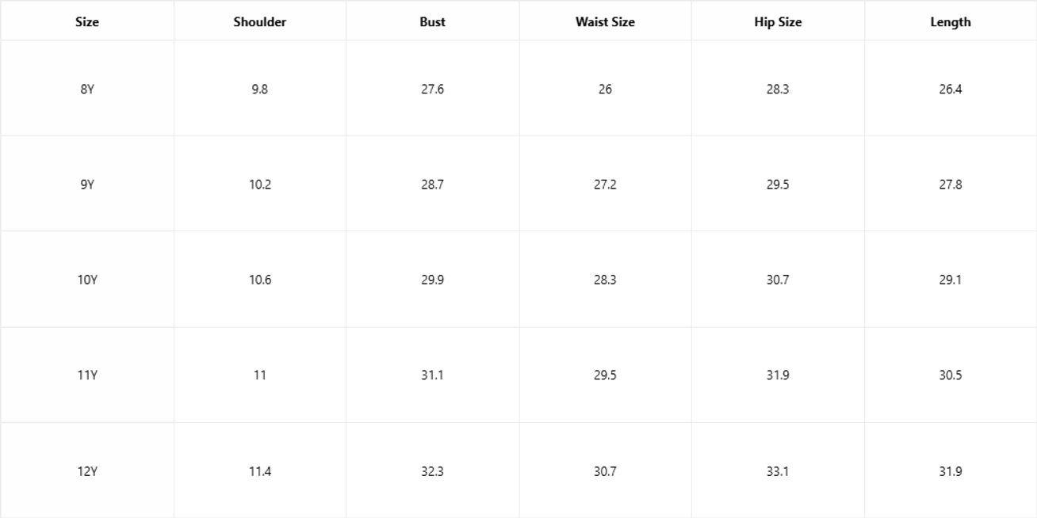Select the 11Y hip value 31.9
This screenshot has width=1037, height=518.
coord(778,375)
